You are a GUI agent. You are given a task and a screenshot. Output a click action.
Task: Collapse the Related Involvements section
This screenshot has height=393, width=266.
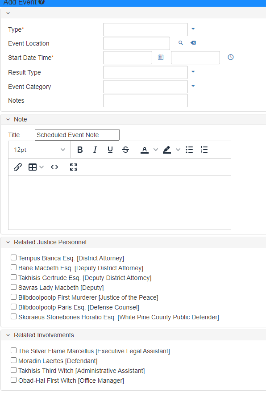pos(8,335)
